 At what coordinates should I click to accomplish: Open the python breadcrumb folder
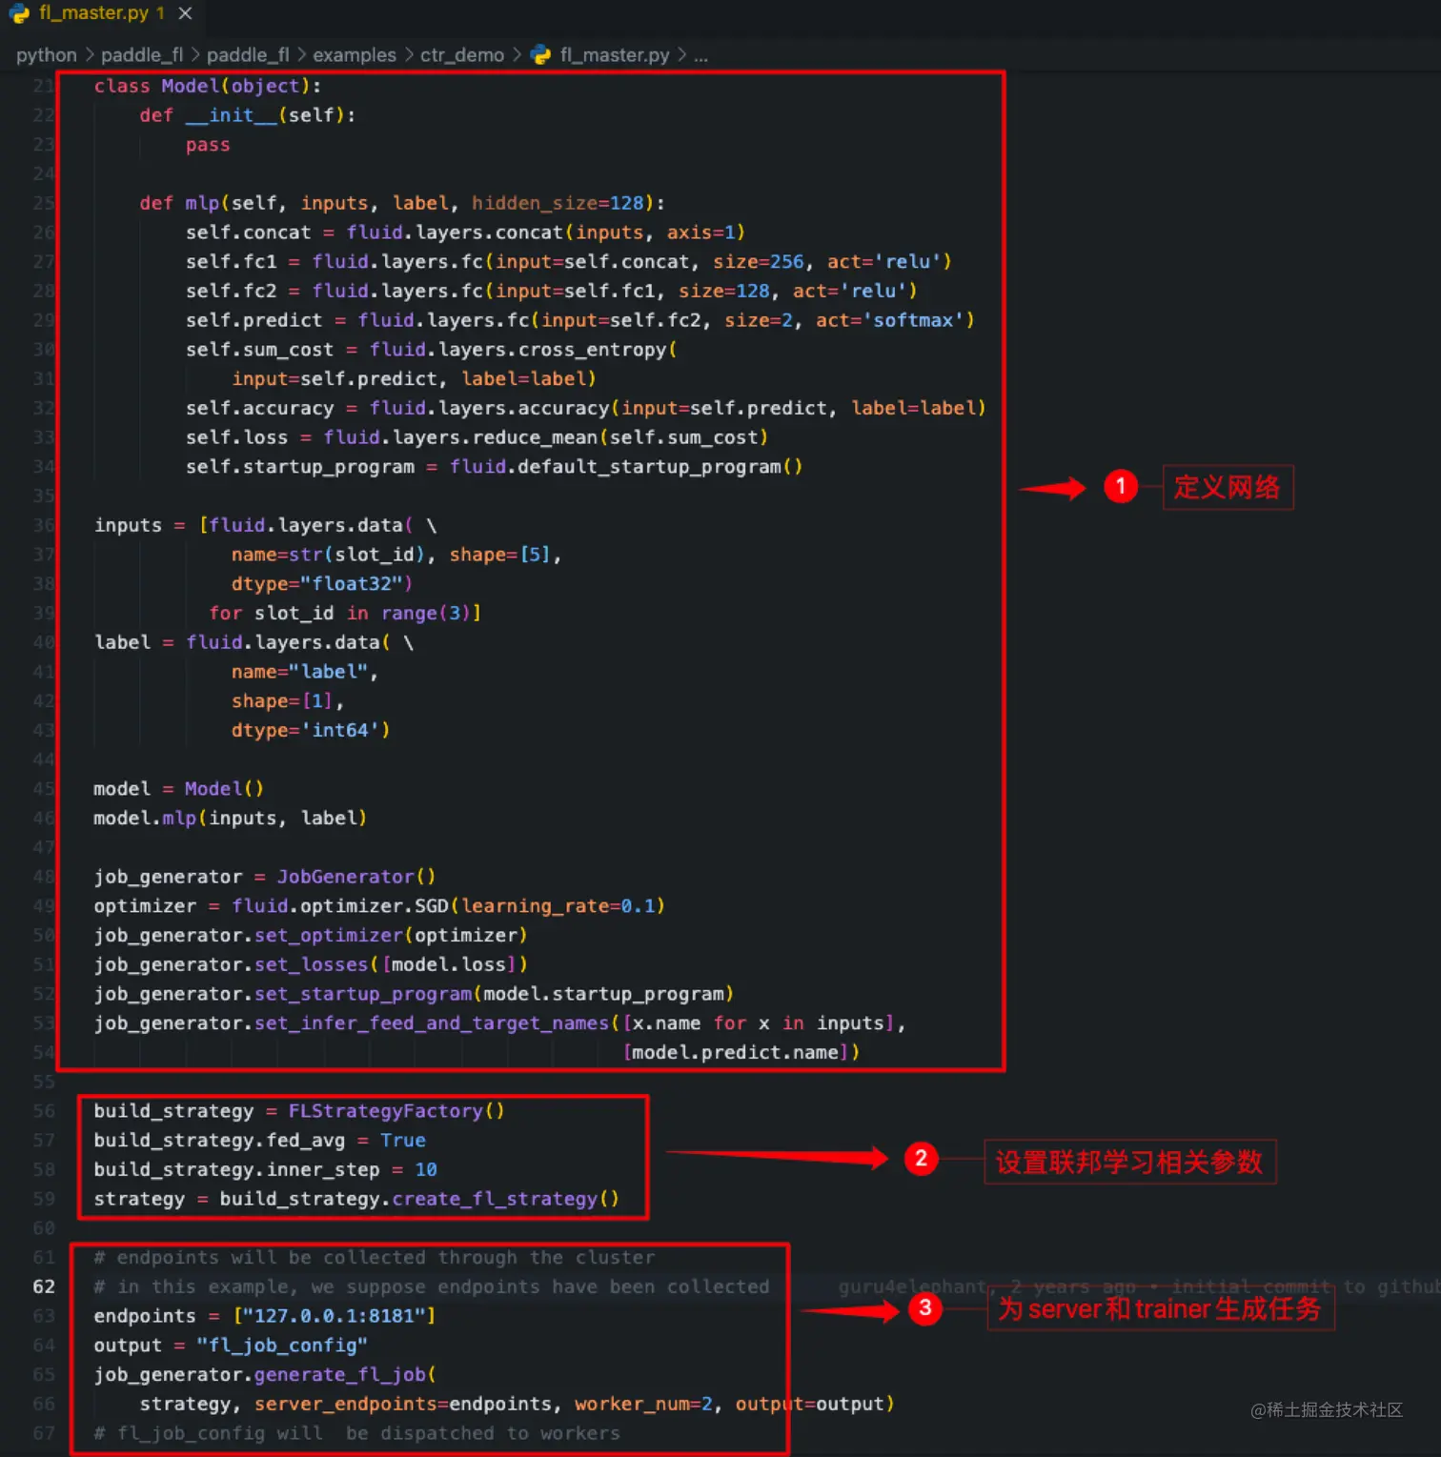click(x=46, y=55)
